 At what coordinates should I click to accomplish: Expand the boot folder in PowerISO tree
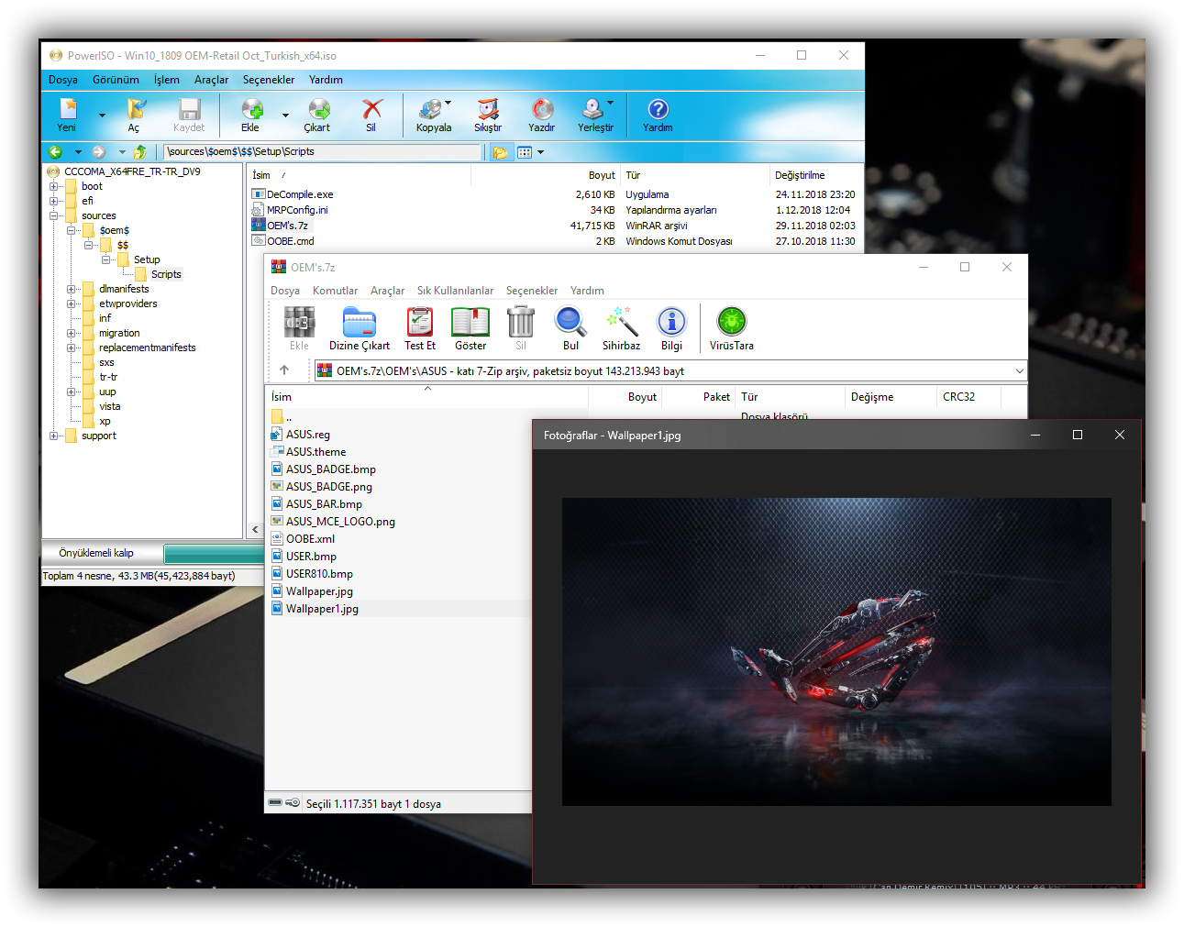pyautogui.click(x=54, y=186)
